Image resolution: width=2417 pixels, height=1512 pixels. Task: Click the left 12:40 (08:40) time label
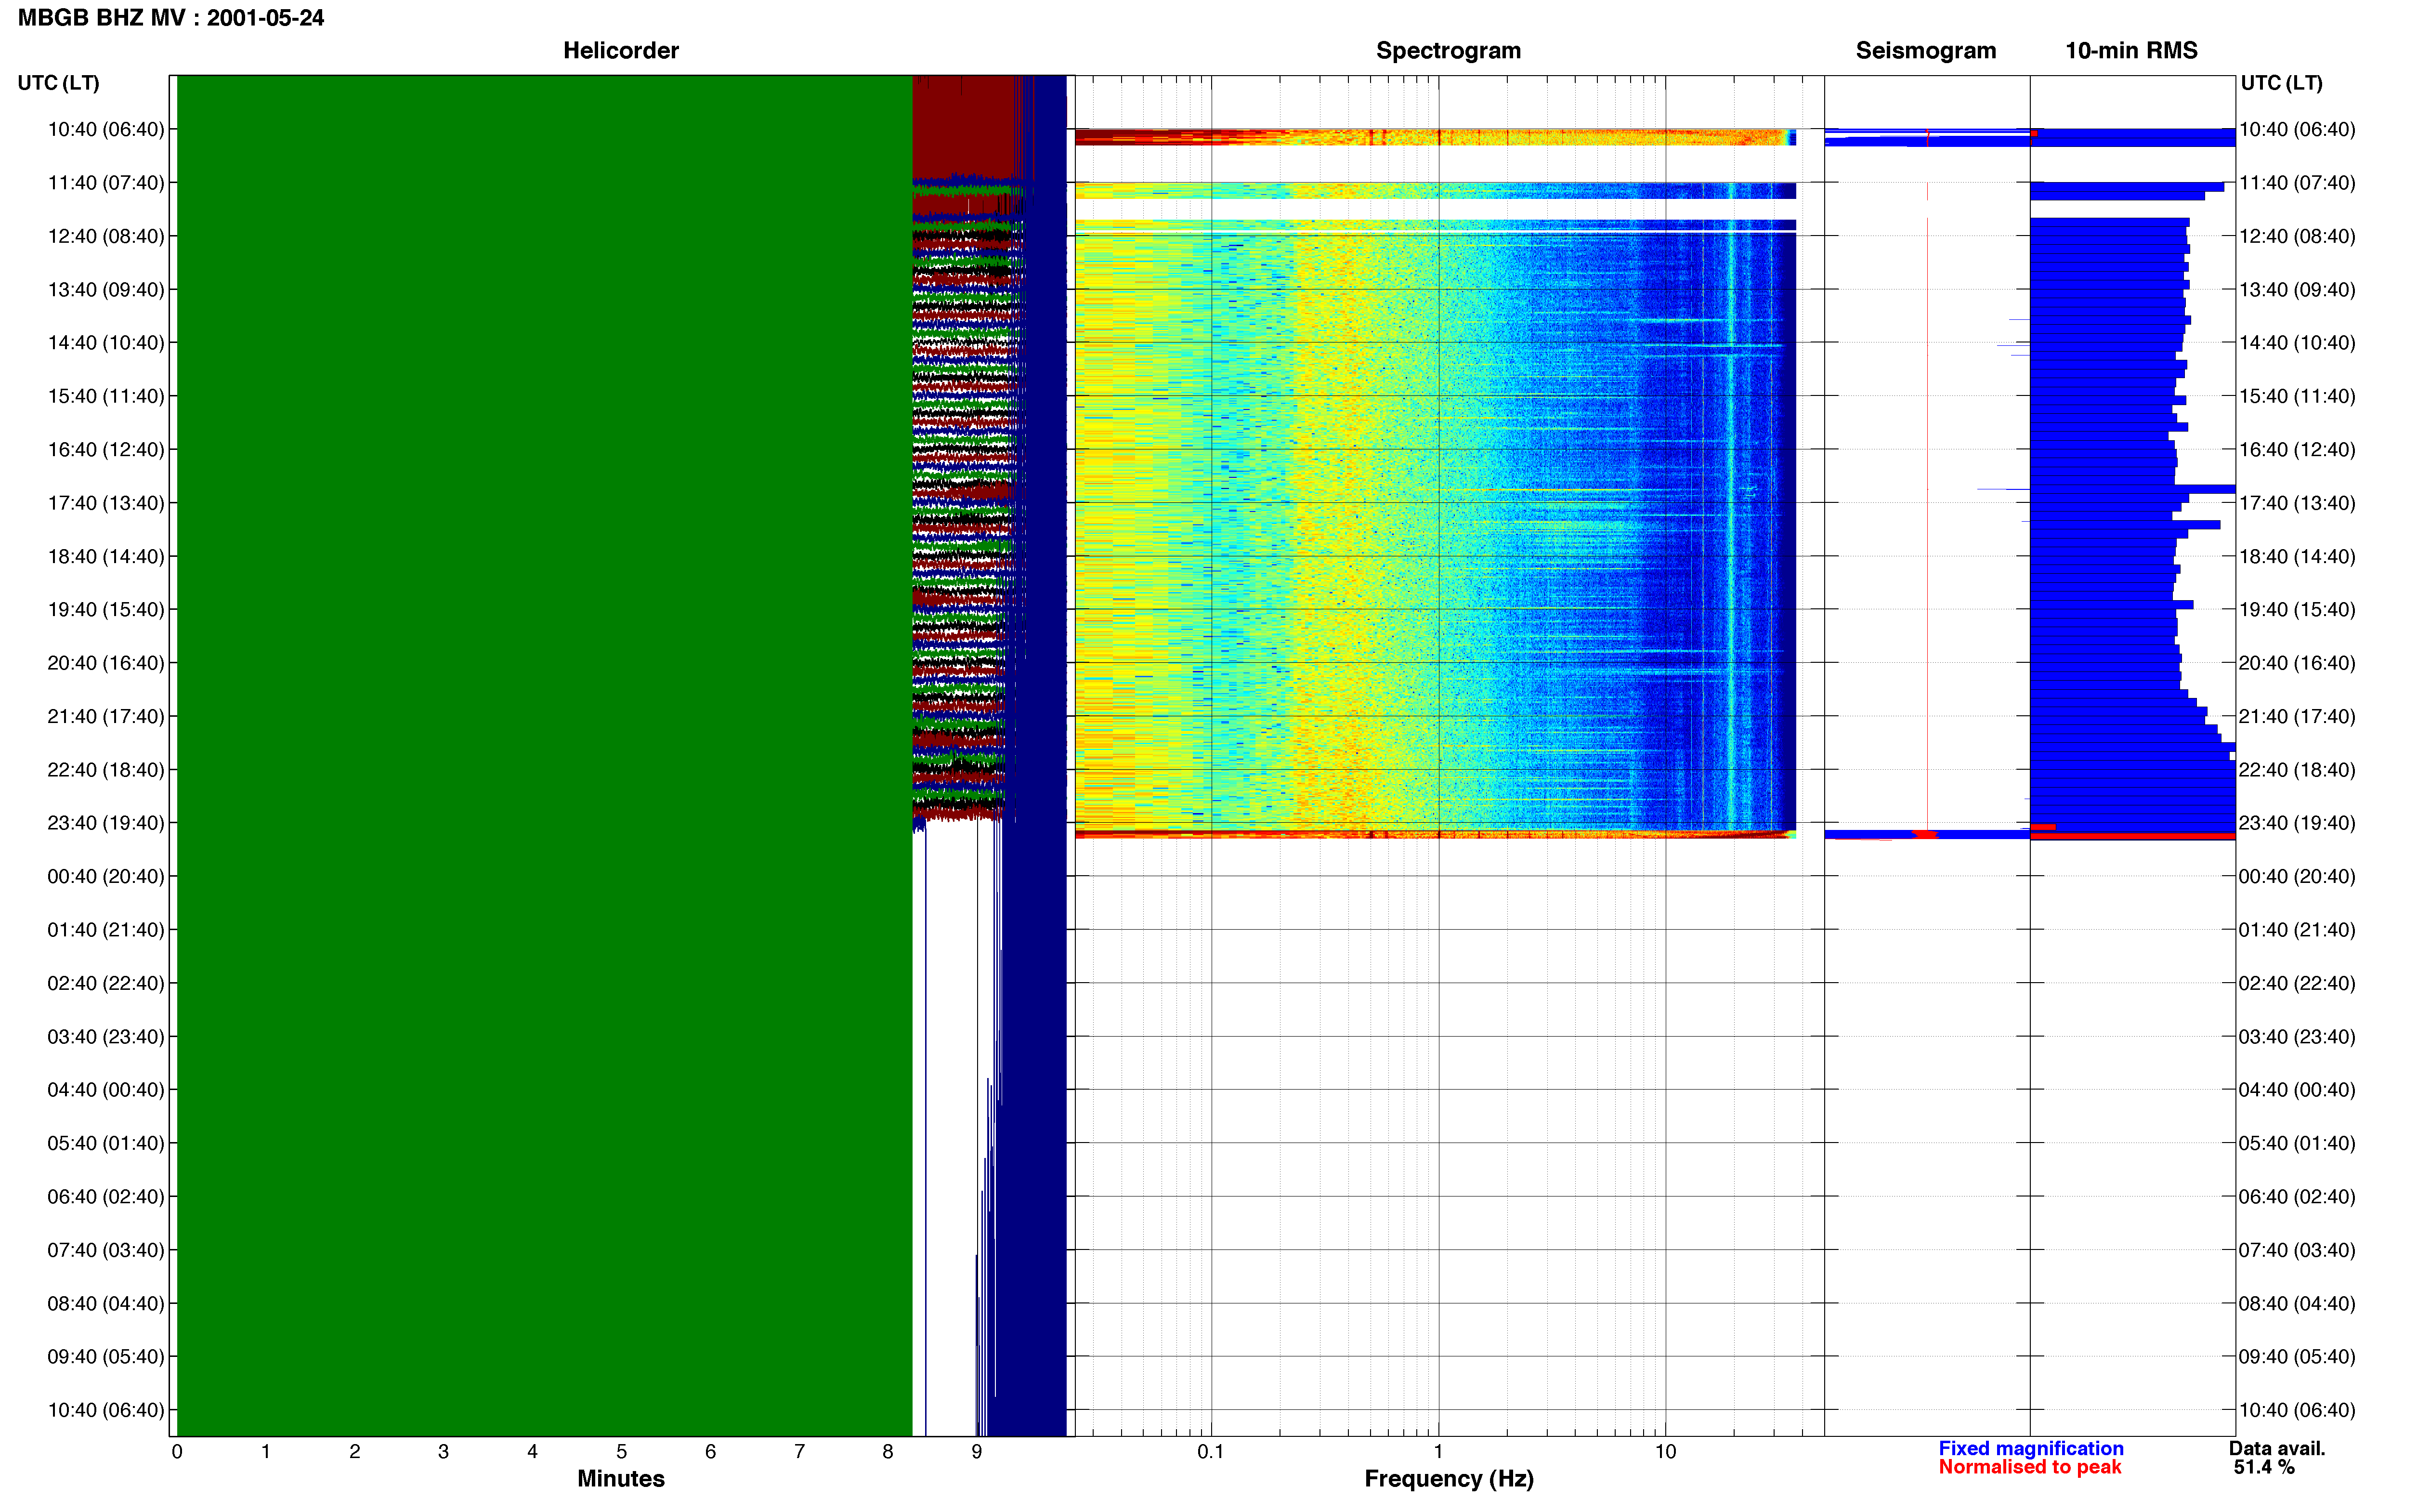pyautogui.click(x=106, y=236)
